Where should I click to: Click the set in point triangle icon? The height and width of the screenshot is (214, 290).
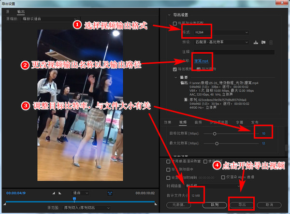[x=54, y=193]
